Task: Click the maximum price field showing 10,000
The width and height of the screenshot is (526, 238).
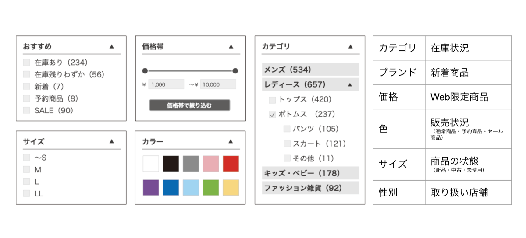Action: pos(218,84)
